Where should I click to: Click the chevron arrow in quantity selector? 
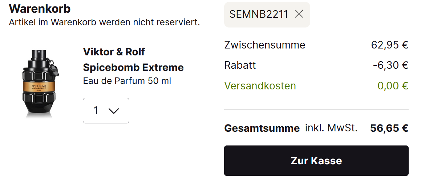(x=114, y=111)
